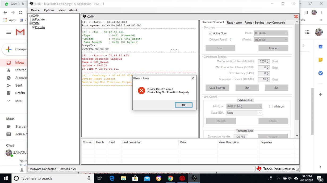Collapse the first COM4 tree node
Viewport: 327px width, 183px height.
31,16
